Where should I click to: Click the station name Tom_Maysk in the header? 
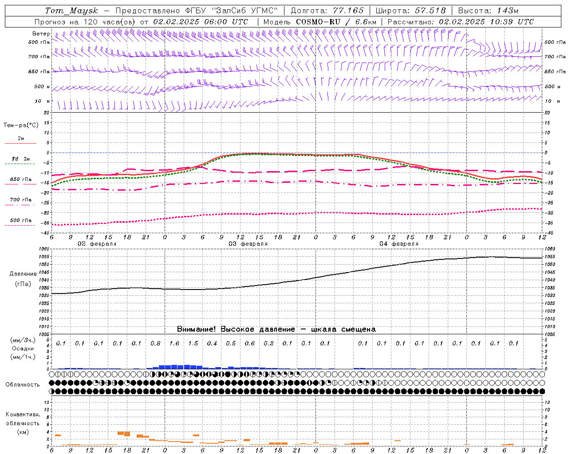pos(71,11)
